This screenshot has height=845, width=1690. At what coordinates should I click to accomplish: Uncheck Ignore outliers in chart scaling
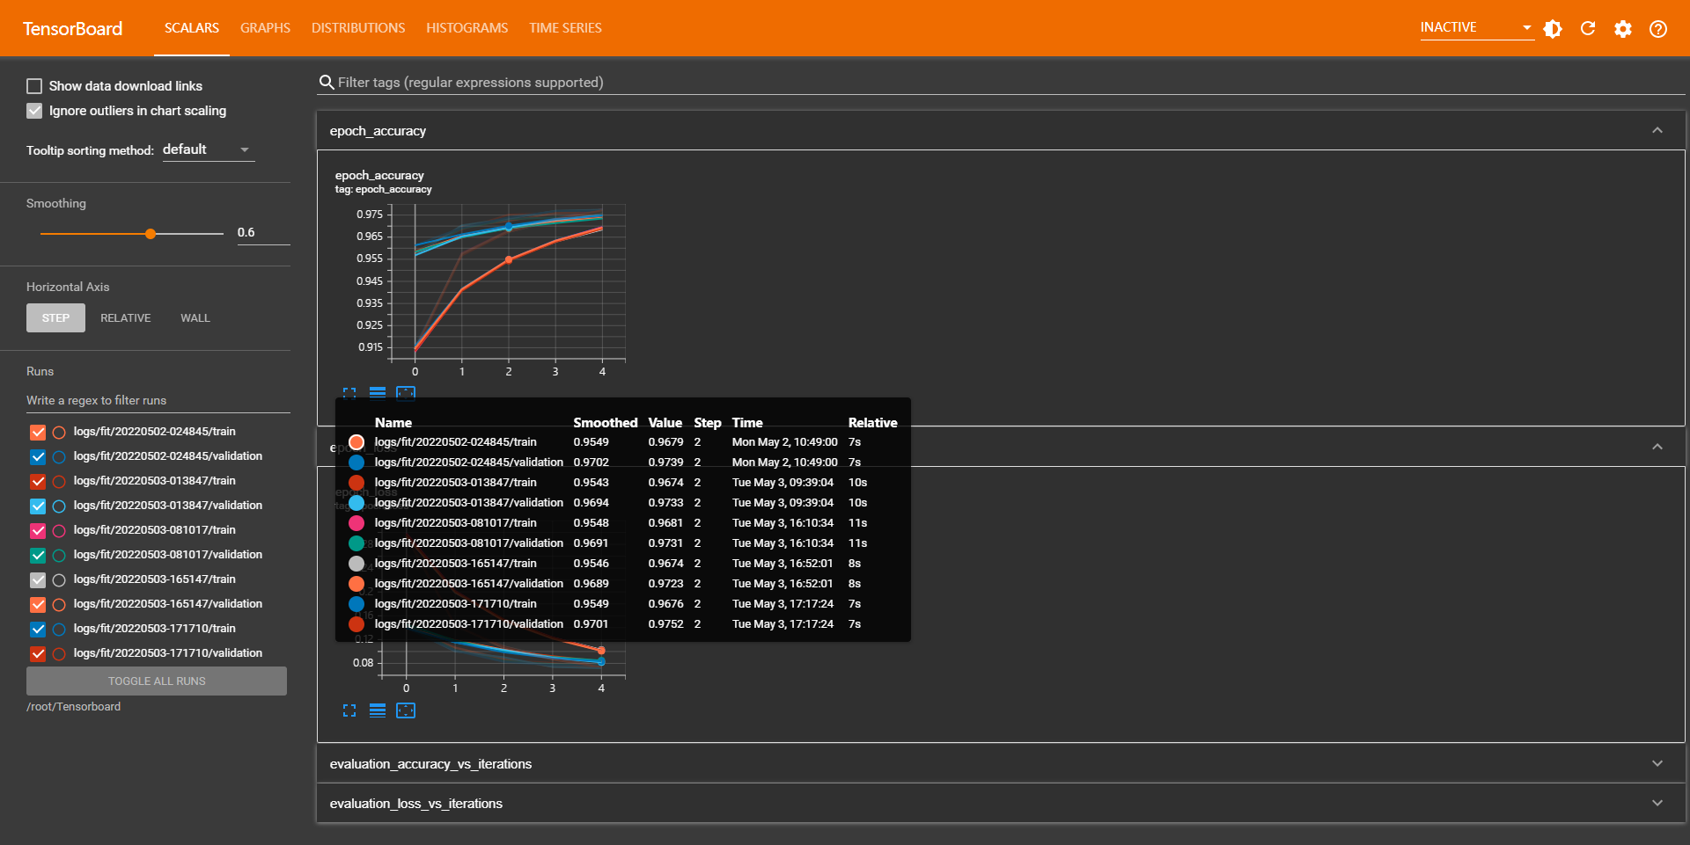[x=34, y=111]
